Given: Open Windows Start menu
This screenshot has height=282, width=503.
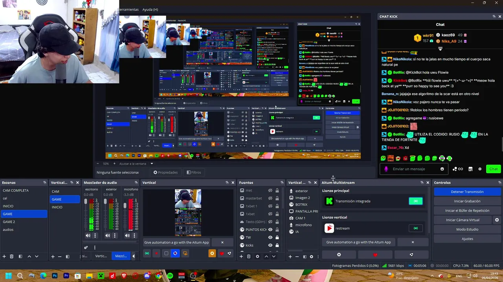Looking at the screenshot, I should pos(8,276).
